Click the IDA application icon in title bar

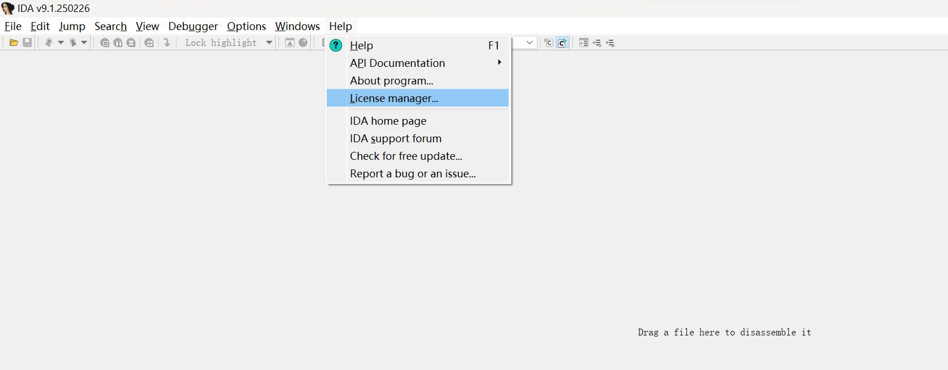pyautogui.click(x=8, y=8)
